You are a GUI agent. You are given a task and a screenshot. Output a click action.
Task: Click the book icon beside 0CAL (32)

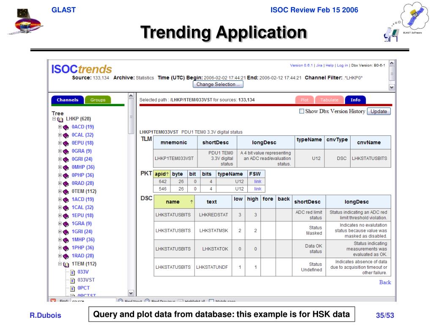click(66, 135)
